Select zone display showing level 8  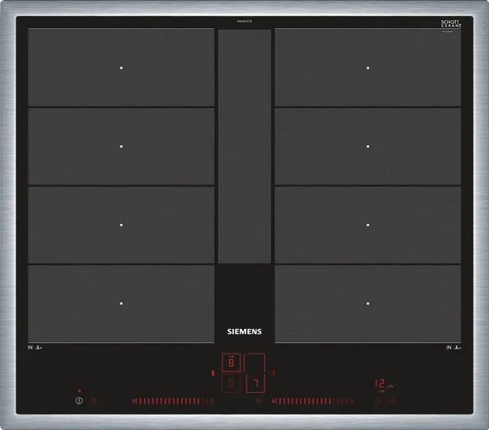click(x=231, y=362)
